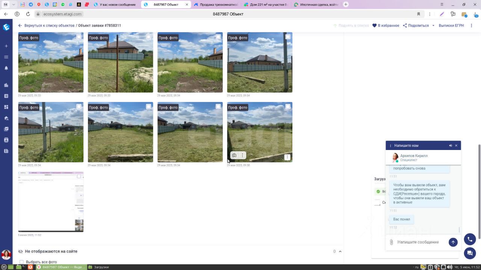The width and height of the screenshot is (481, 270).
Task: Tick checkbox on the third top-row photo
Action: point(218,37)
